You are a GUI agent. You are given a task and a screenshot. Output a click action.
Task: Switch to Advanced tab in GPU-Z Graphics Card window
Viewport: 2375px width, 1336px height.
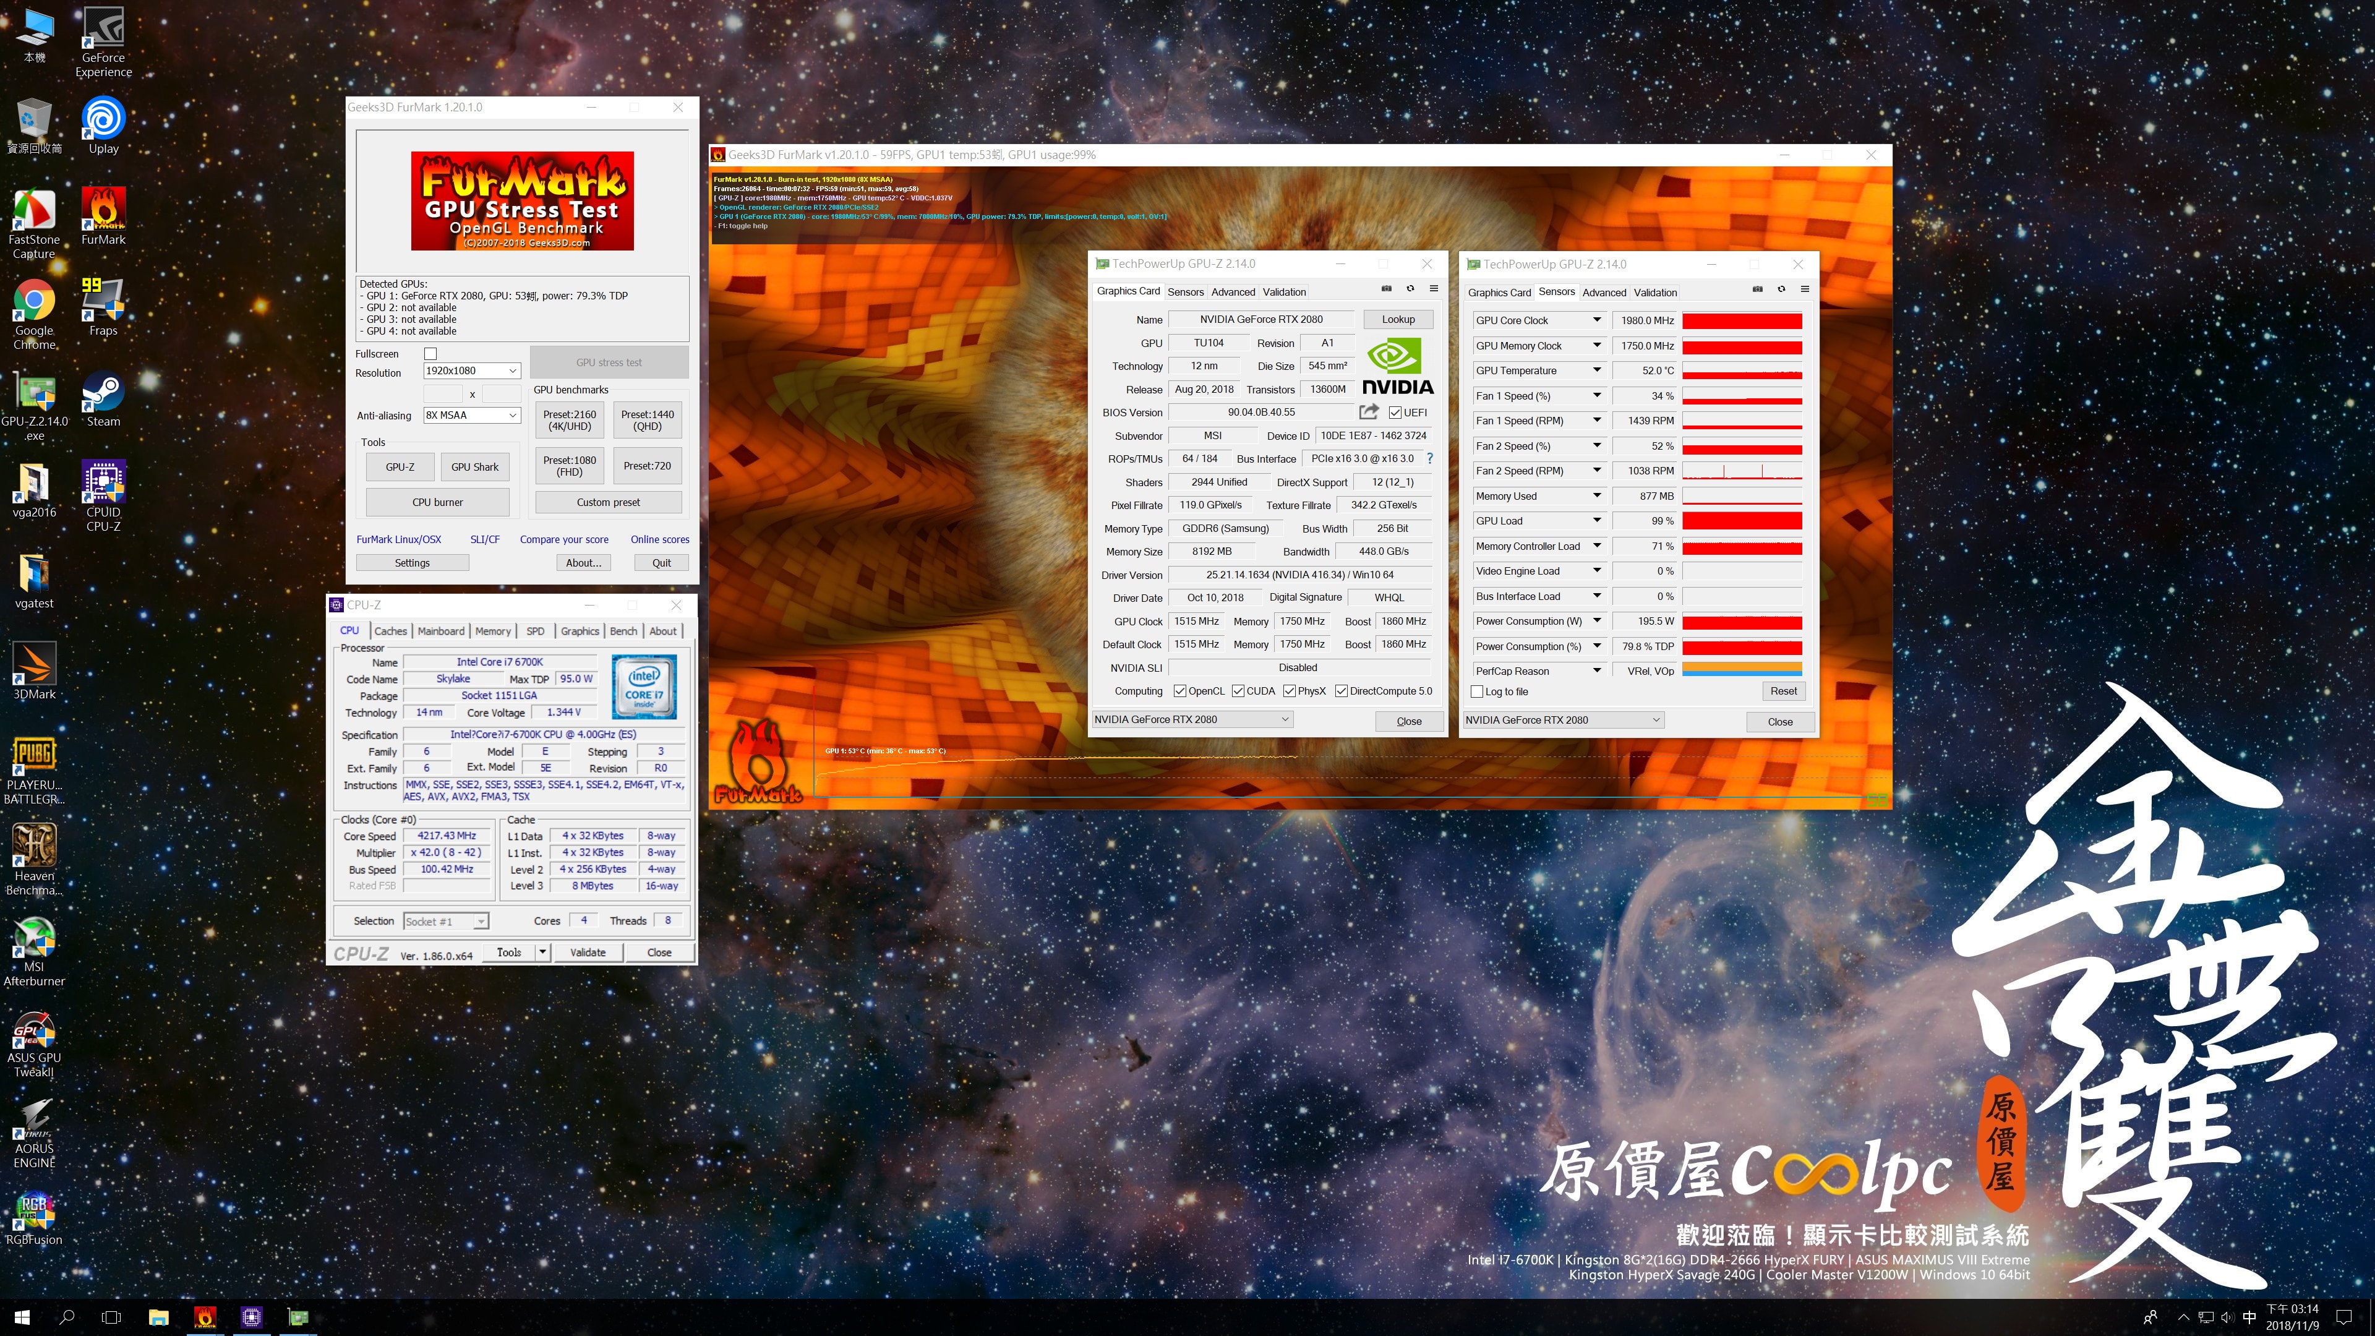coord(1233,291)
